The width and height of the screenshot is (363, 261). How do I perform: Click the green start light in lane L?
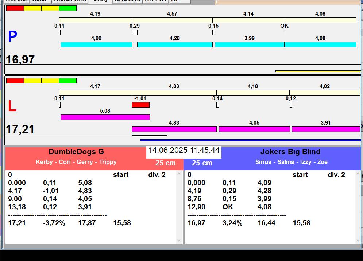point(67,81)
